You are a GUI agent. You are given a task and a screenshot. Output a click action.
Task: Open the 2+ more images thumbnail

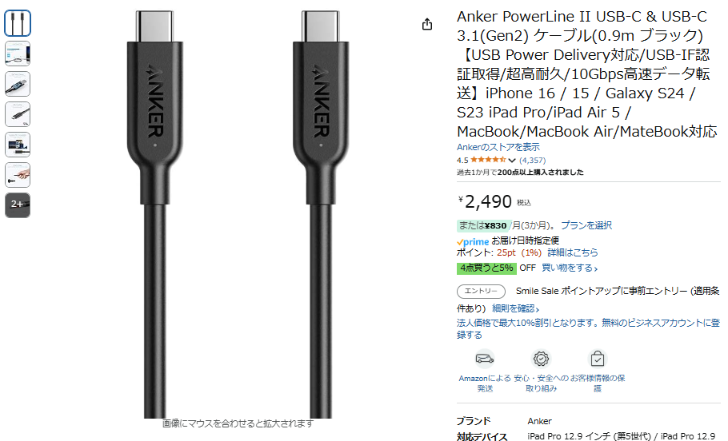18,205
